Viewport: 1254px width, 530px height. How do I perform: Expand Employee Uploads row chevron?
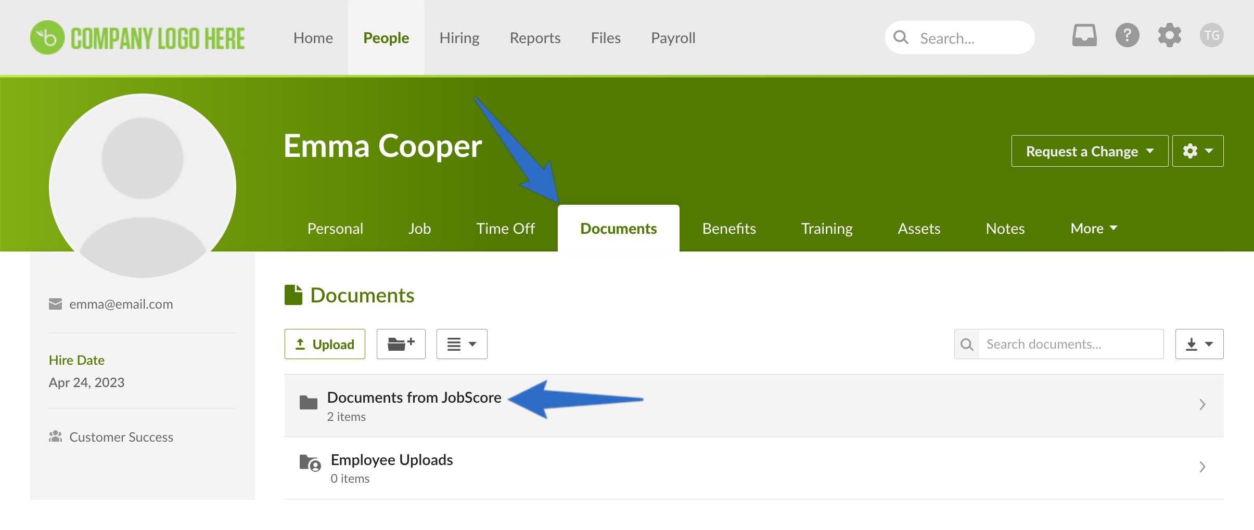(x=1202, y=467)
